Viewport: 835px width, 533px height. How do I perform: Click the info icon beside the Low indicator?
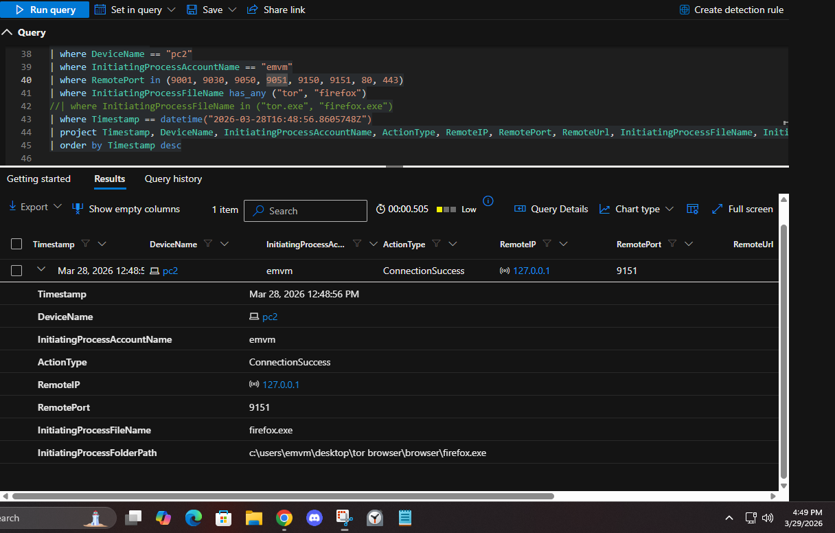(488, 201)
